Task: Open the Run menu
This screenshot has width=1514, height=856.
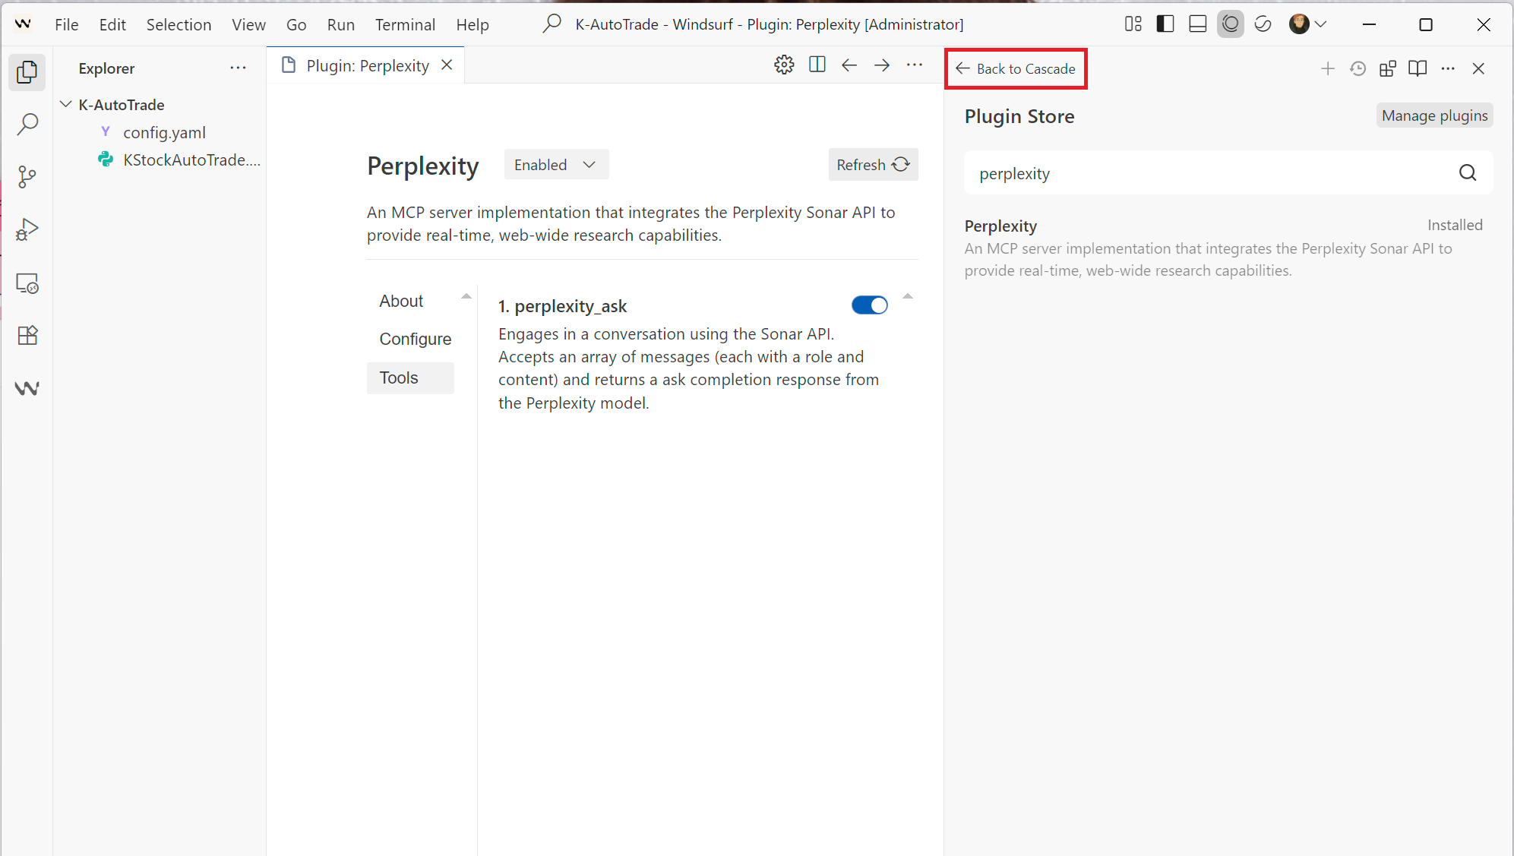Action: (x=341, y=24)
